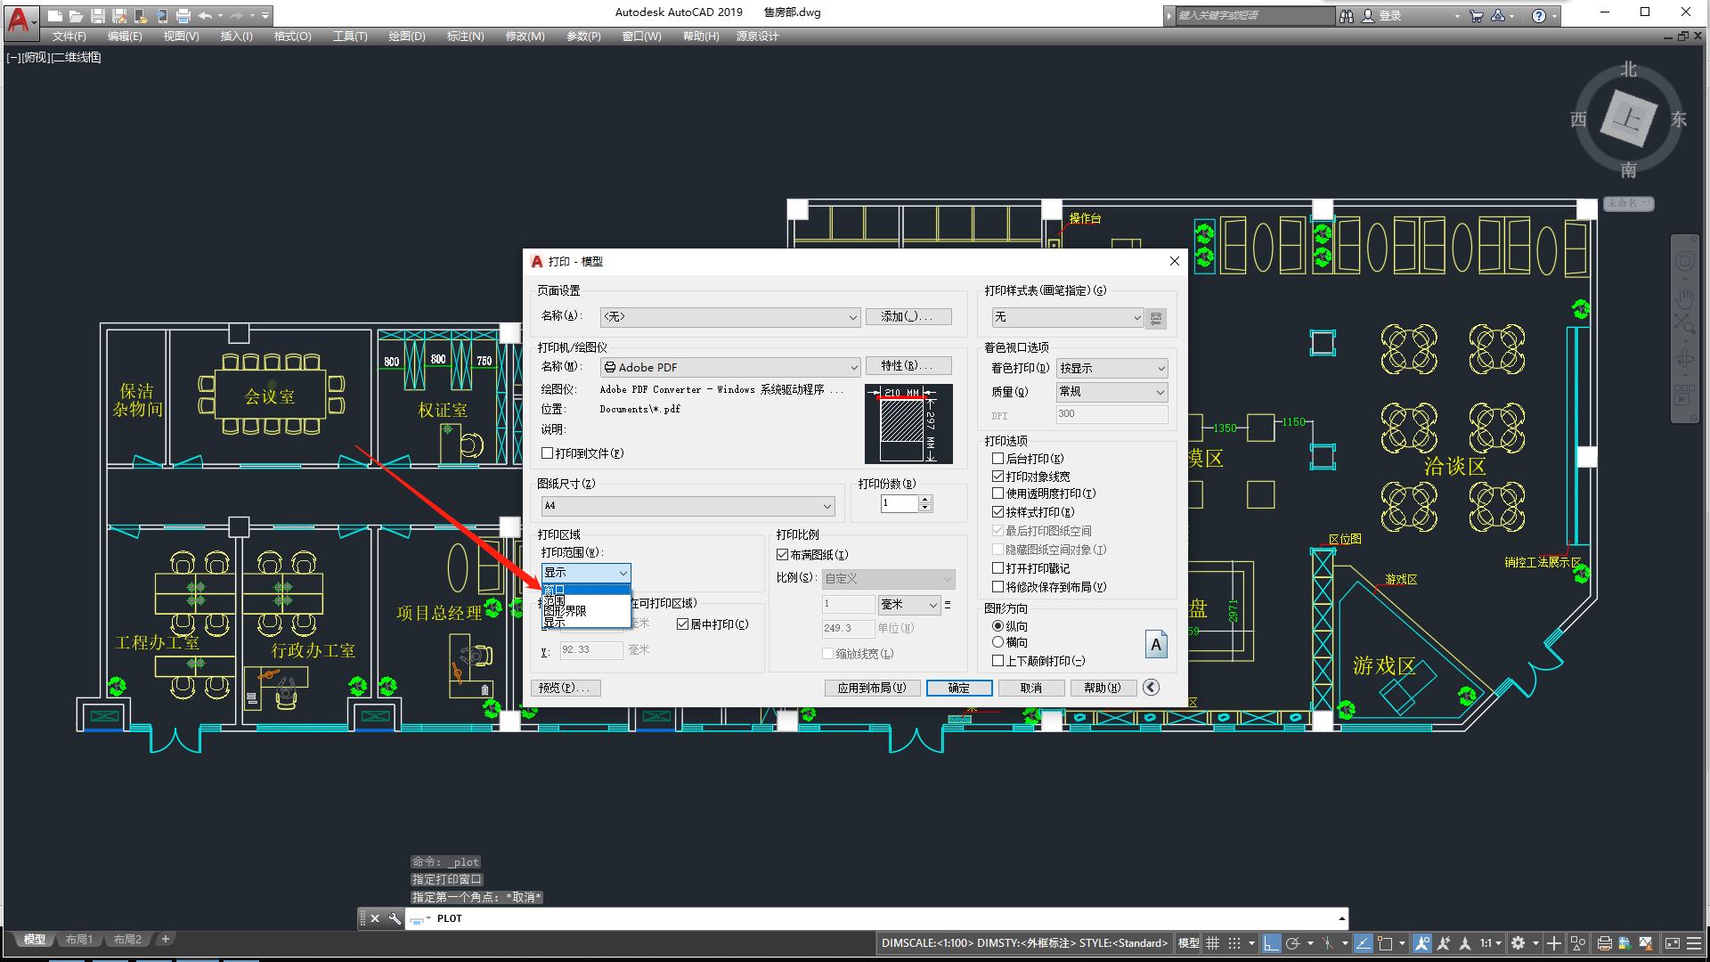Click the Open folder icon in toolbar
Screen dimensions: 1710x962
click(77, 16)
